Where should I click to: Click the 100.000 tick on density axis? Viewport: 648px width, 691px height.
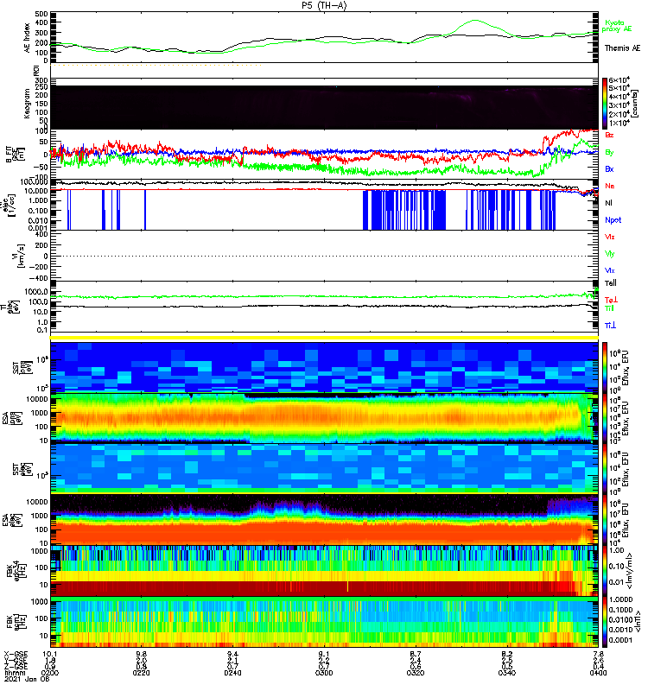(x=35, y=182)
